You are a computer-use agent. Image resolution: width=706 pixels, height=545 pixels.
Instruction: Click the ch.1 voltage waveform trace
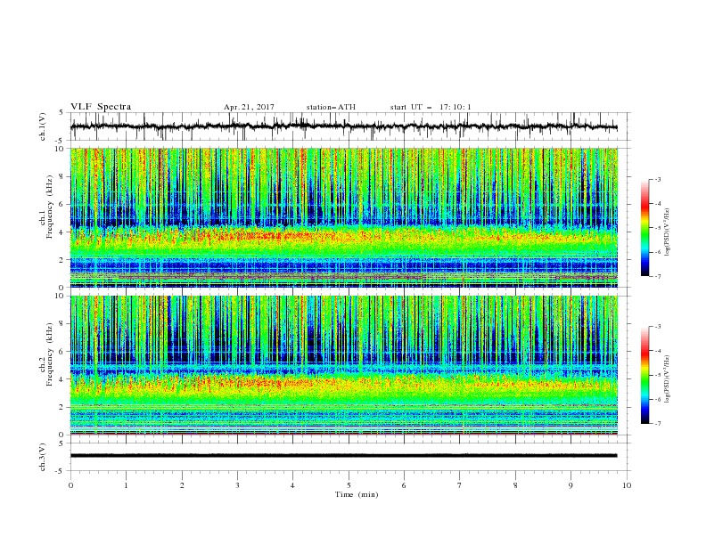point(343,126)
